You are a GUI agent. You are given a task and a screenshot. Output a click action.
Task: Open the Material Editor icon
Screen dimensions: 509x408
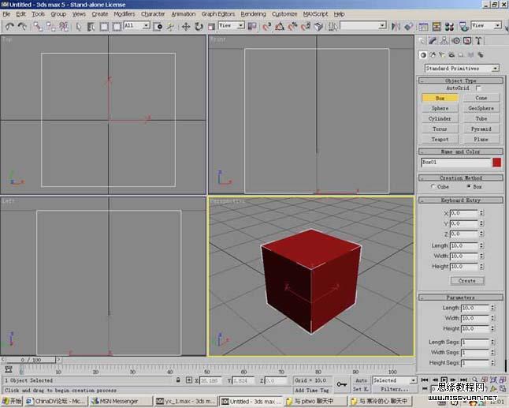click(x=449, y=27)
